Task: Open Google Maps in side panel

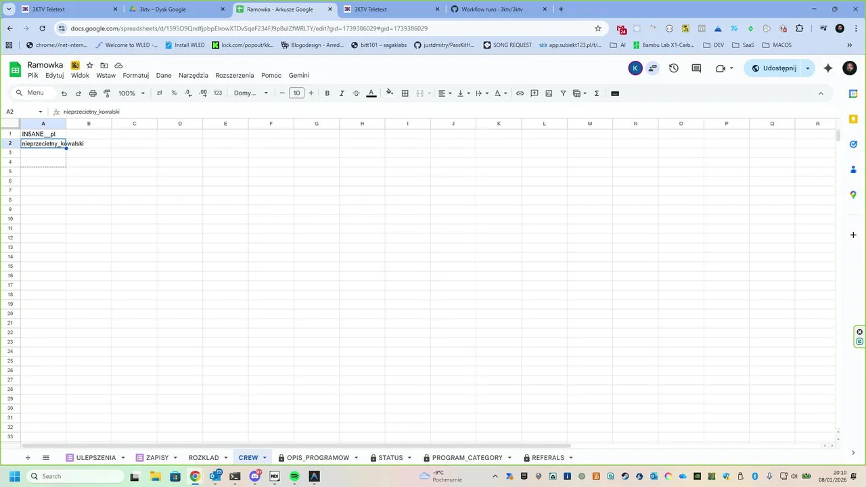Action: 853,195
